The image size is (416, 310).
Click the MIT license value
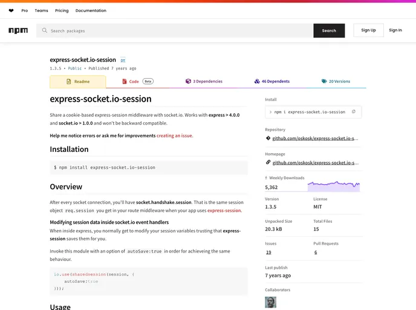click(x=317, y=207)
